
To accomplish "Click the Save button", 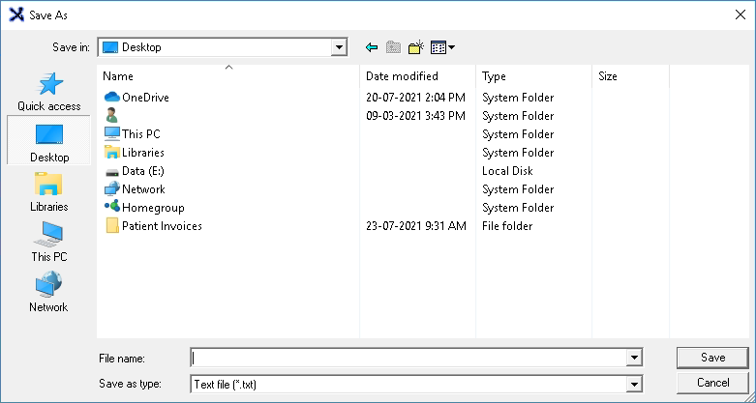I will click(712, 358).
